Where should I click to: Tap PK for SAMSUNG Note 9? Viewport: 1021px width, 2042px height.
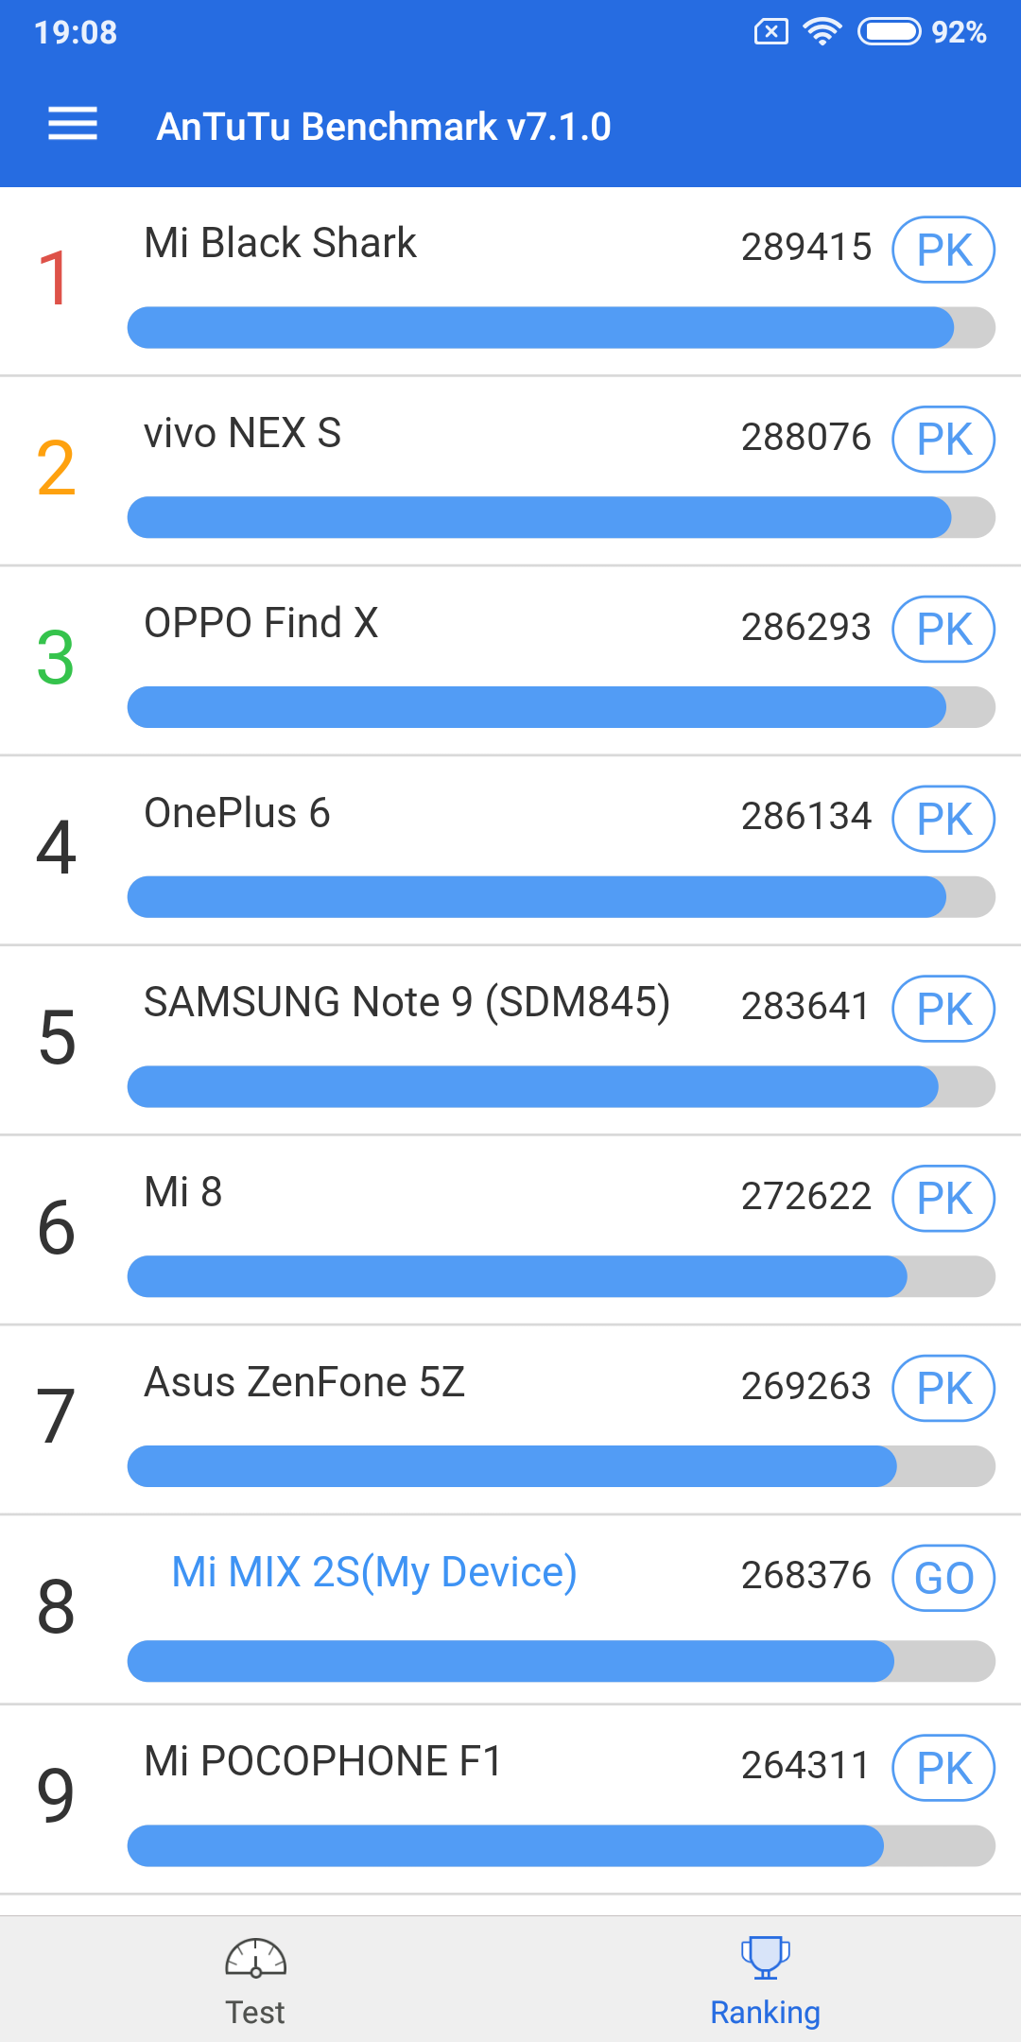[943, 1009]
